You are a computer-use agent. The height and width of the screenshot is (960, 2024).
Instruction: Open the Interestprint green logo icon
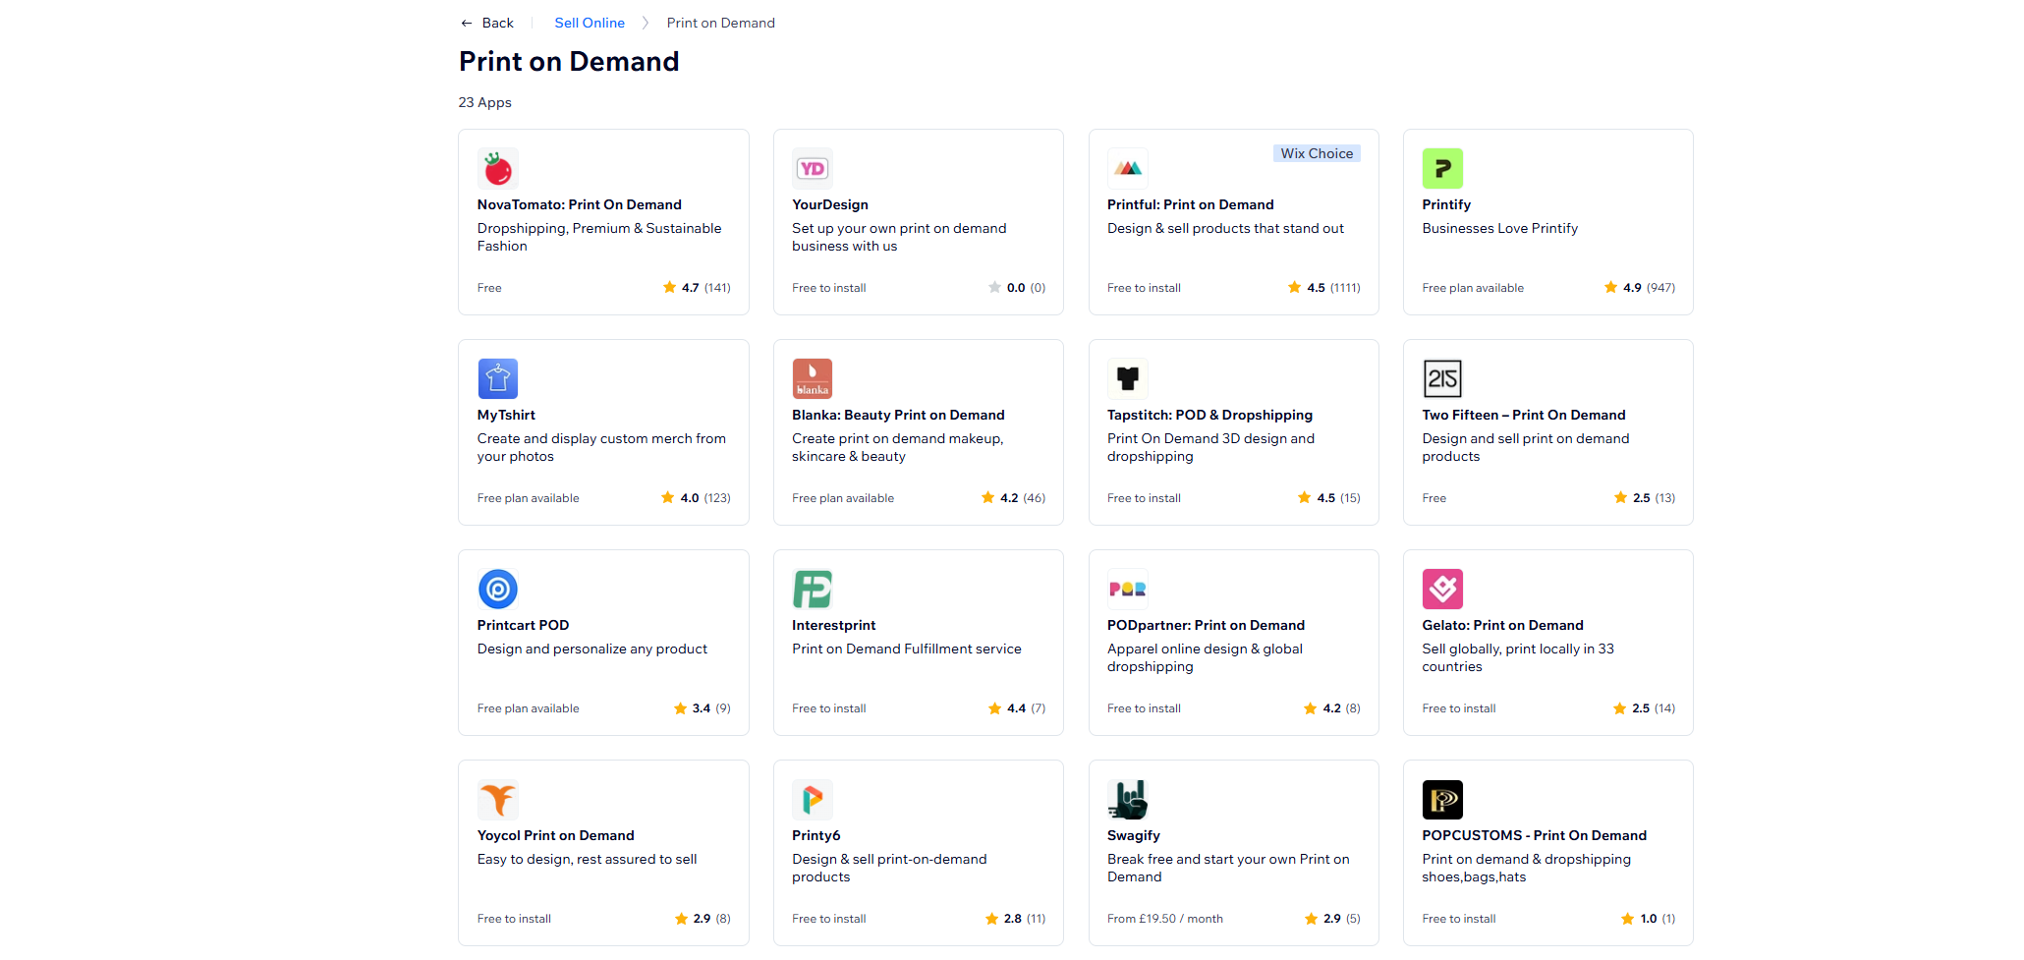[813, 590]
